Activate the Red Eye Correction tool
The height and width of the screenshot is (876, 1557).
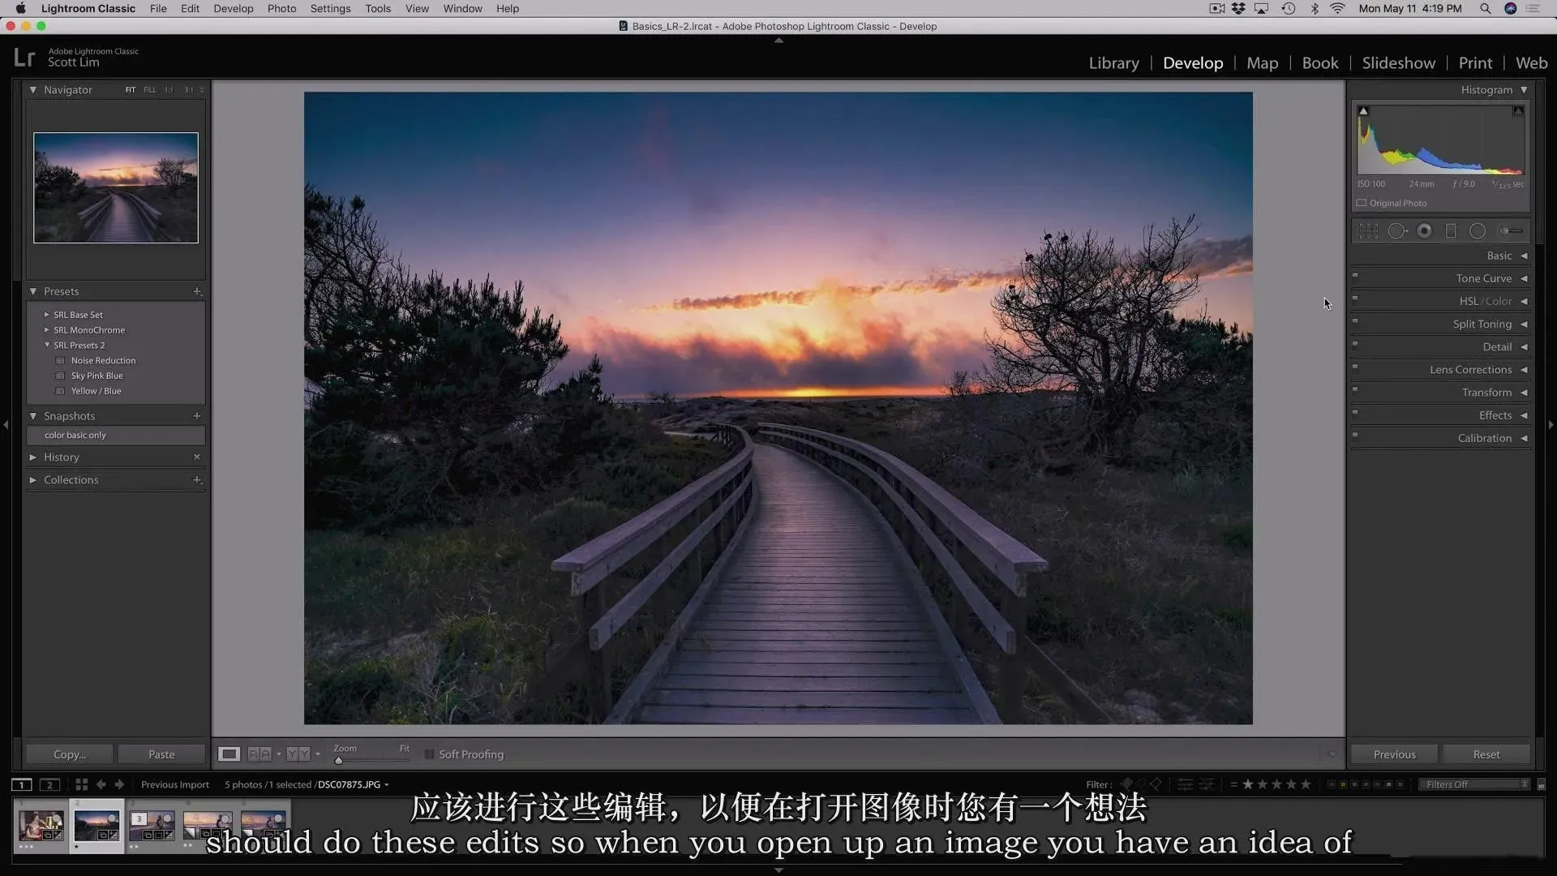[x=1424, y=231]
